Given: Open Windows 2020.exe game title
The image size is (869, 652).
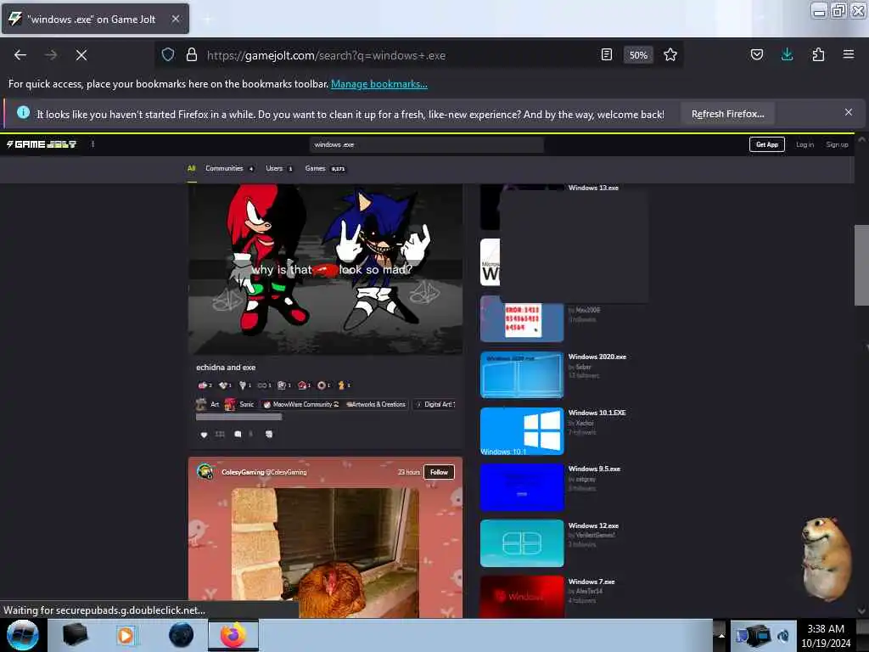Looking at the screenshot, I should (597, 357).
